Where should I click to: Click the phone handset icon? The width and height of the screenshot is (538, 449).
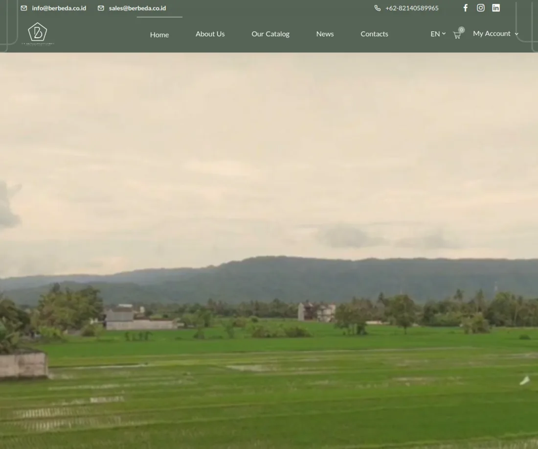(x=378, y=8)
